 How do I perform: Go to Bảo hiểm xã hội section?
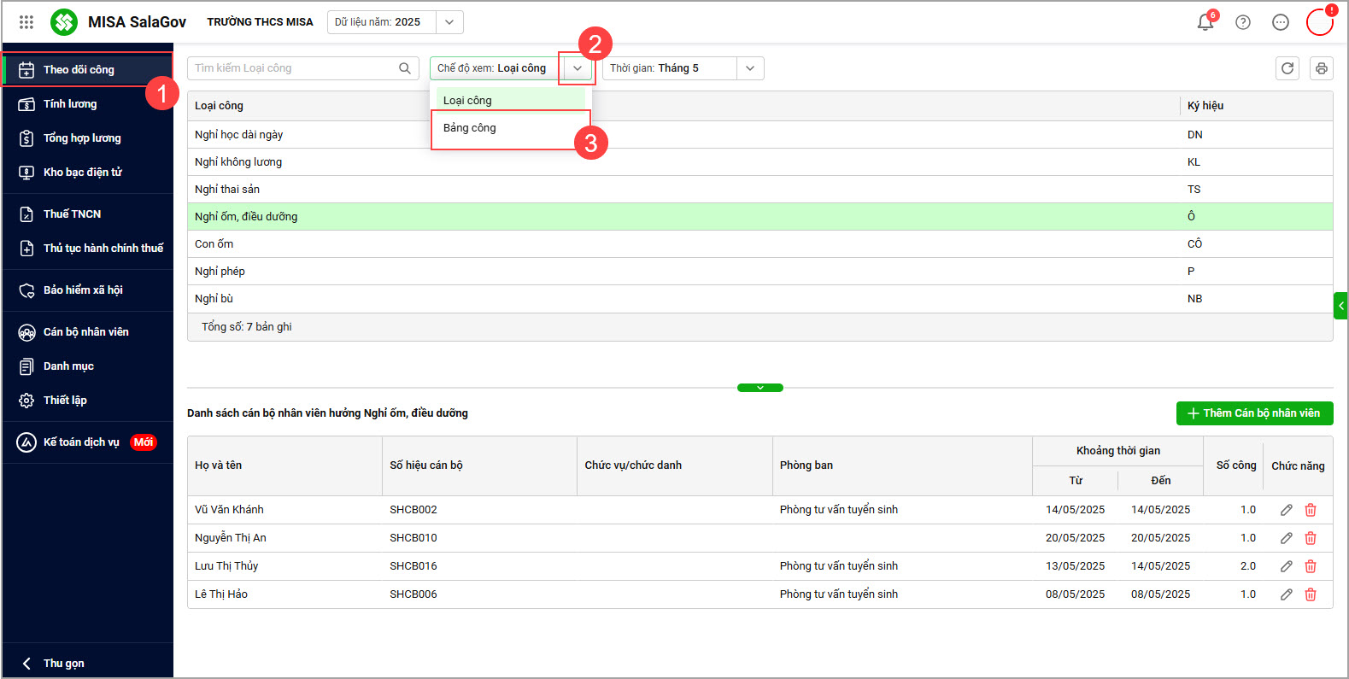[83, 290]
